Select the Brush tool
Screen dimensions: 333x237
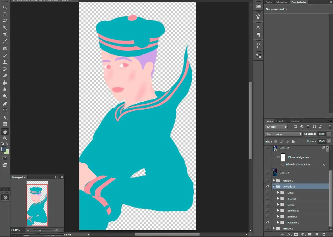pos(5,56)
